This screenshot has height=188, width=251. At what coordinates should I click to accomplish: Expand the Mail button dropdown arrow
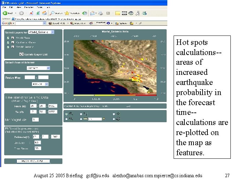pos(96,13)
